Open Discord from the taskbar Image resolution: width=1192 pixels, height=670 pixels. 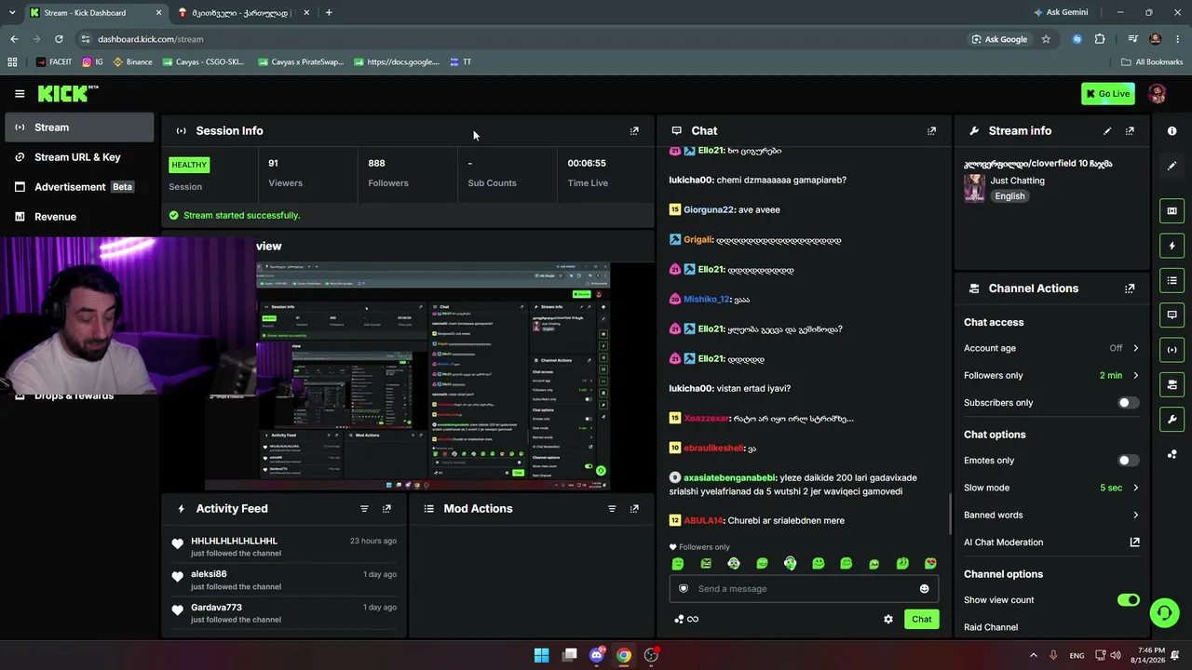597,655
